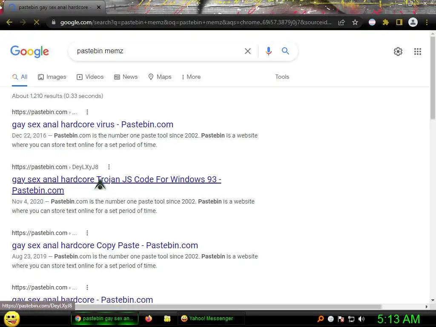Stop loading the page with X button
This screenshot has height=327, width=436.
point(37,22)
